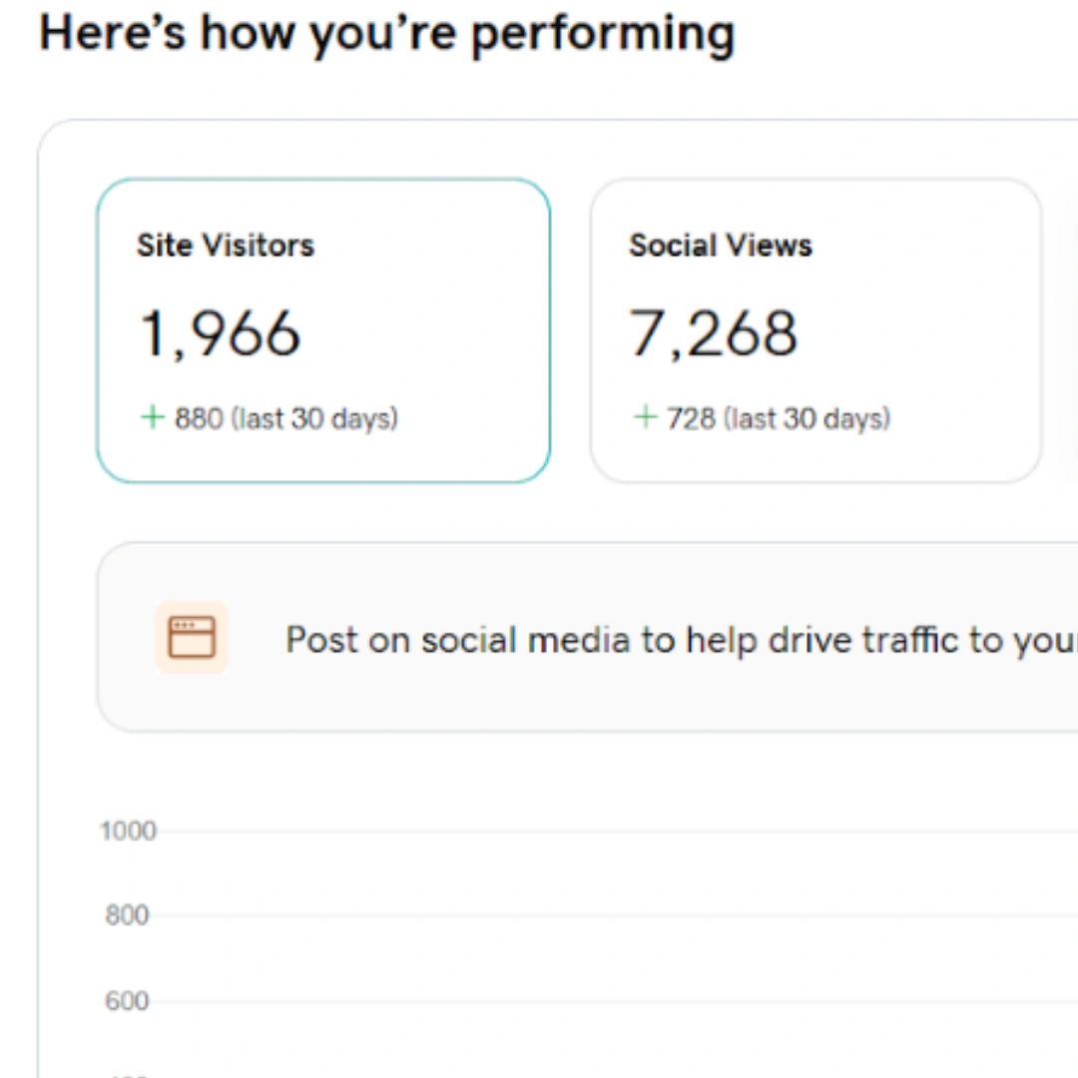Image resolution: width=1078 pixels, height=1078 pixels.
Task: Click the Site Visitors card title
Action: [x=225, y=246]
